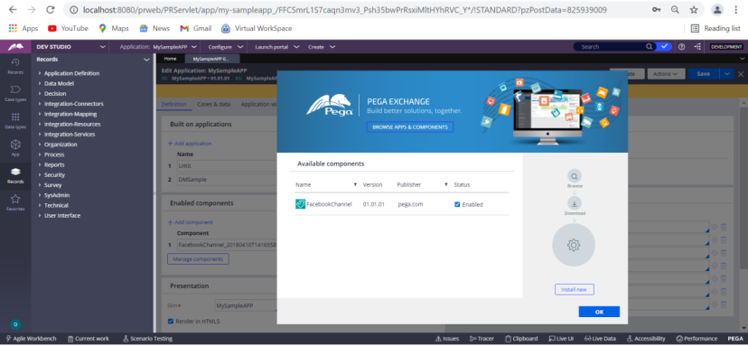Open Data types in the sidebar
Screen dimensions: 748x346
point(15,121)
